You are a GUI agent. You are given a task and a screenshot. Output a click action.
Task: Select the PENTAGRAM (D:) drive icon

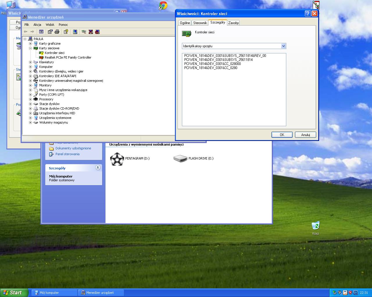click(117, 159)
